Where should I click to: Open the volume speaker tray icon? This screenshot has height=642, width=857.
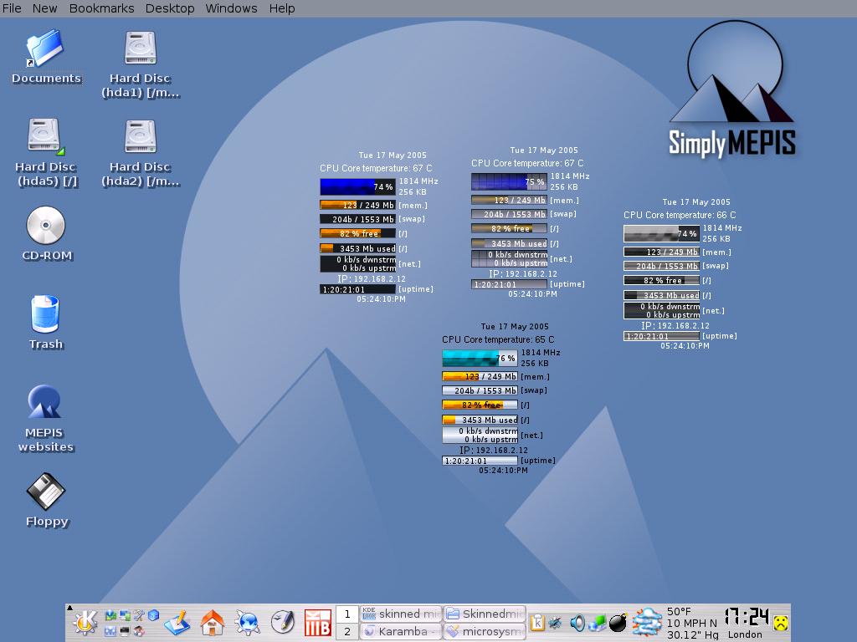pyautogui.click(x=577, y=622)
